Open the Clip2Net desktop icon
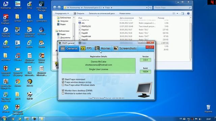The width and height of the screenshot is (216, 121). (x=6, y=44)
